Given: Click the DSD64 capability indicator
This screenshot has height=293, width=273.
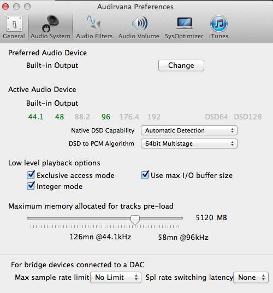Looking at the screenshot, I should point(216,117).
